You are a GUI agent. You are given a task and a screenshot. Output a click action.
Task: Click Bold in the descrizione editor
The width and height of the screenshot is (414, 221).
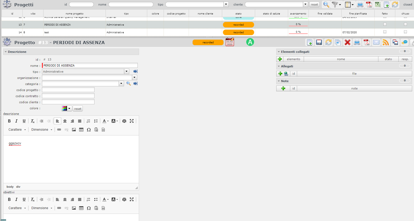[x=9, y=121]
